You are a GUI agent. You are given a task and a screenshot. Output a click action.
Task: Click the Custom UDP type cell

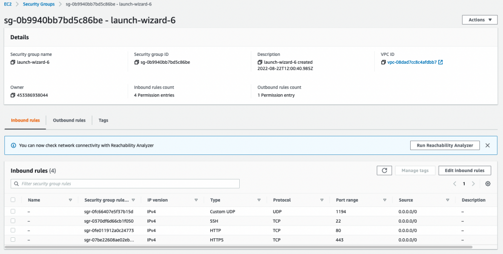click(x=223, y=212)
